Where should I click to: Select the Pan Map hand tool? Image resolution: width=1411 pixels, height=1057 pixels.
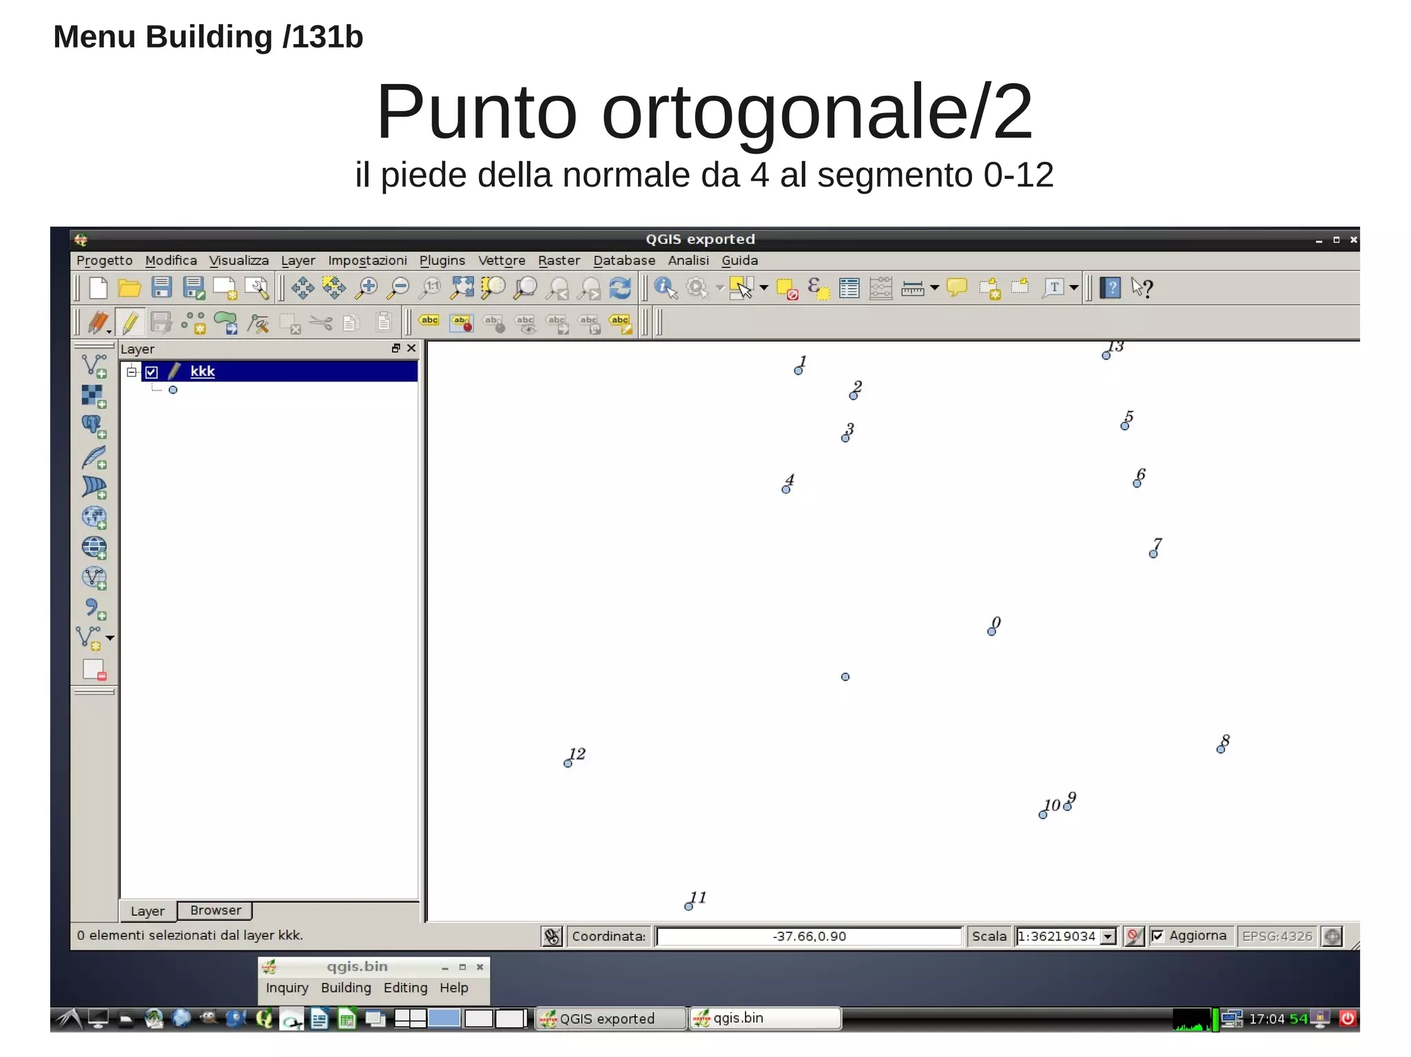coord(302,288)
